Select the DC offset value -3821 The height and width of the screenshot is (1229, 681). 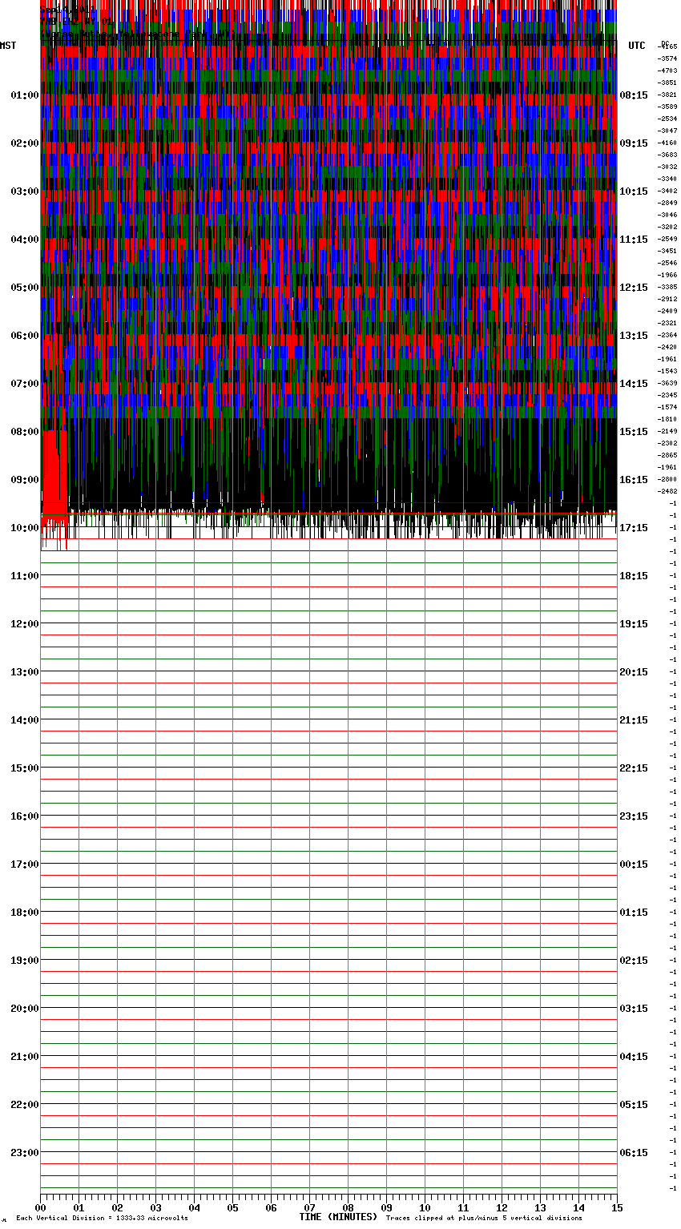667,95
